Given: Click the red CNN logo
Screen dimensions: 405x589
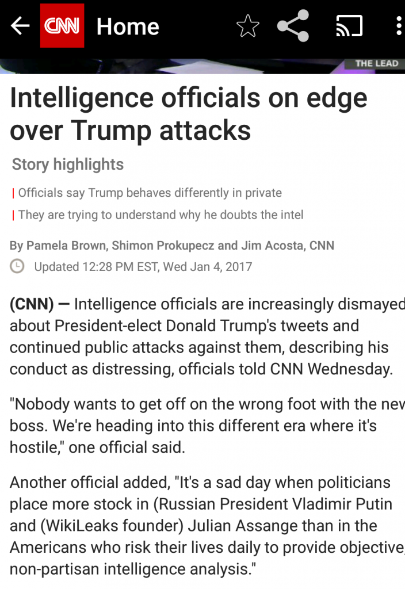Looking at the screenshot, I should pyautogui.click(x=62, y=26).
